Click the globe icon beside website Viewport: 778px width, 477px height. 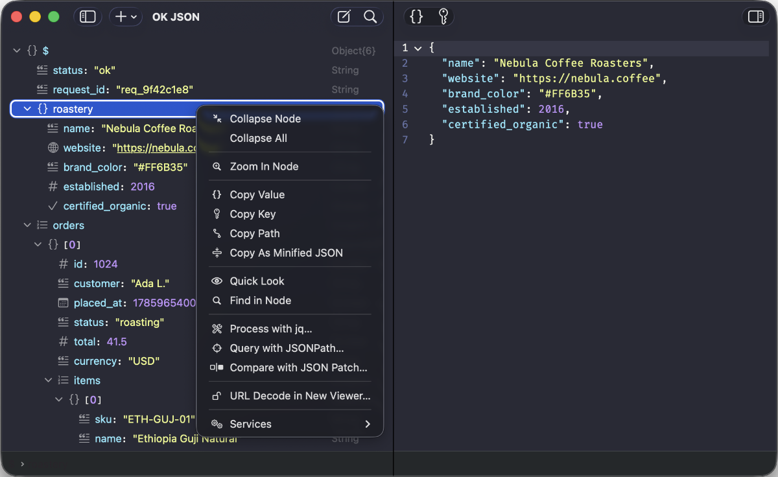(53, 148)
